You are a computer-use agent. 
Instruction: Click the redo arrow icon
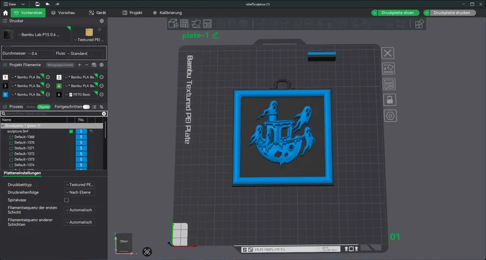pyautogui.click(x=57, y=4)
